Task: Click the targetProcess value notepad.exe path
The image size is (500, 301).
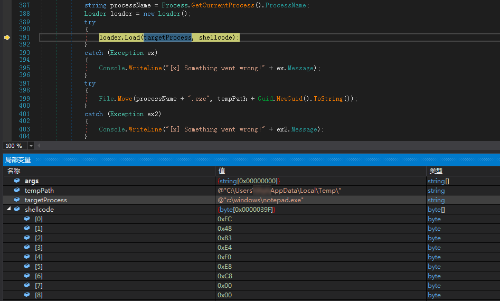Action: pos(260,200)
